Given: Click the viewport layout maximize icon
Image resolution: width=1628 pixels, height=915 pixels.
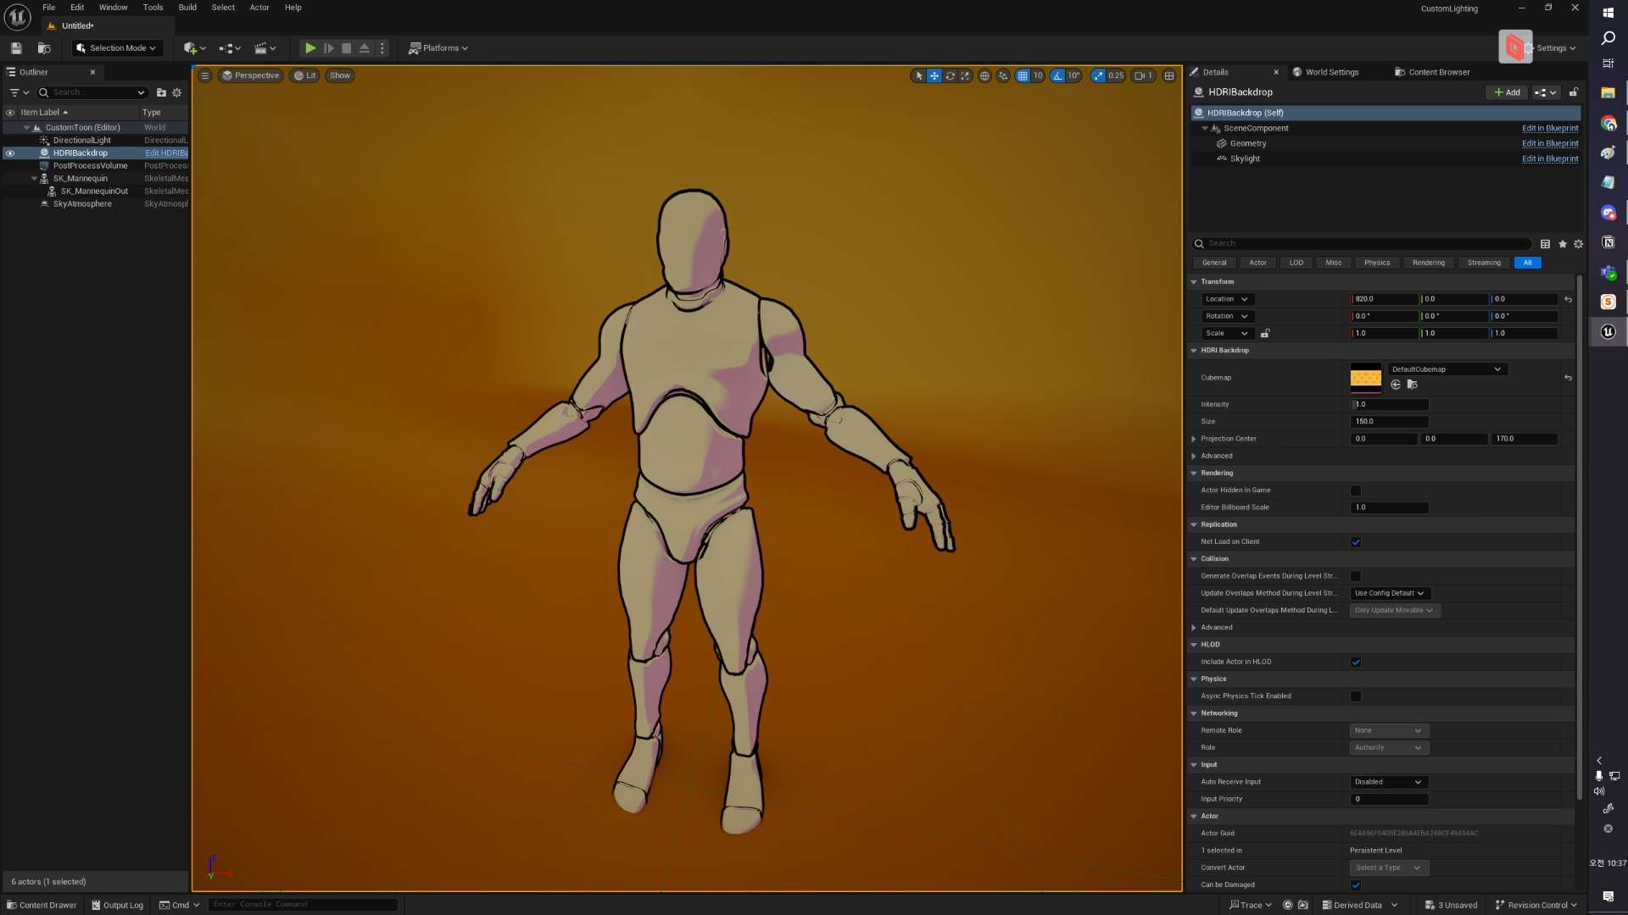Looking at the screenshot, I should coord(1169,75).
